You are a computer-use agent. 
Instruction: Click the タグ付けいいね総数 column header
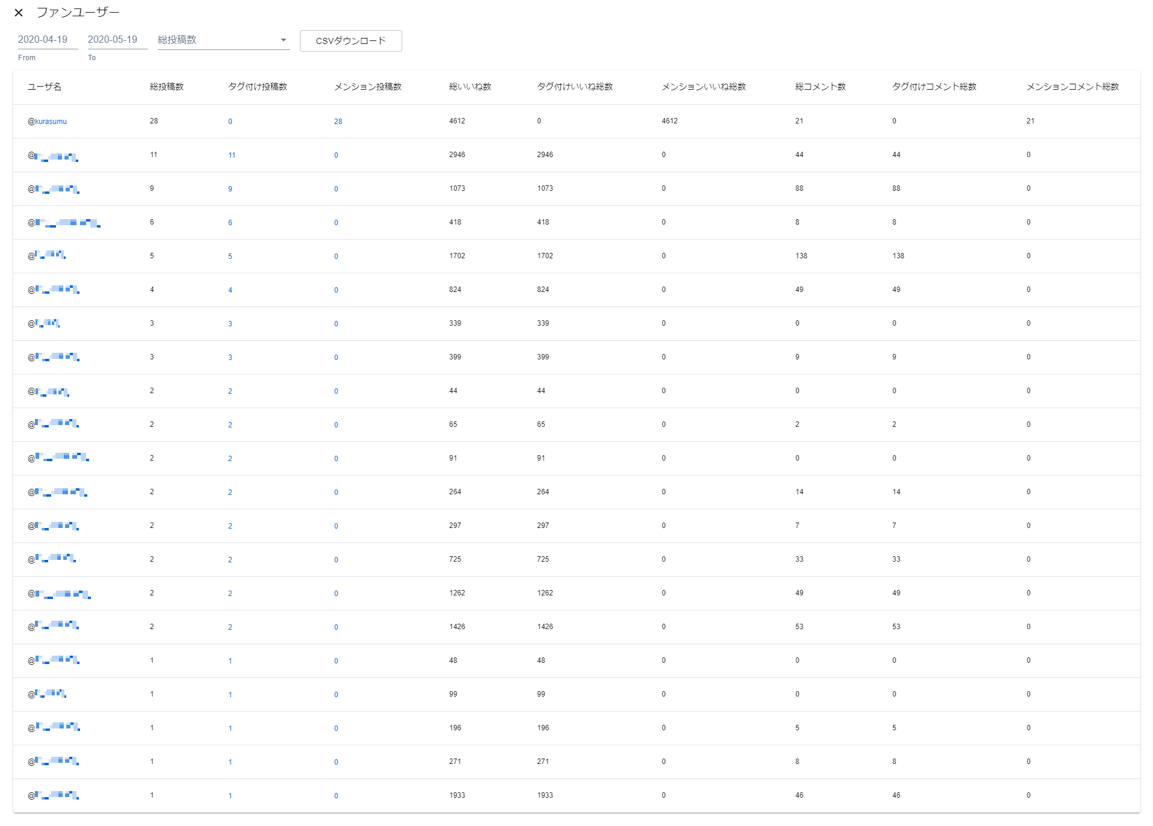(574, 87)
